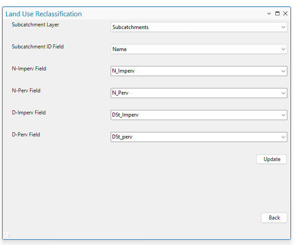Close the Land Use Reclassification pane
Image resolution: width=297 pixels, height=245 pixels.
click(285, 14)
